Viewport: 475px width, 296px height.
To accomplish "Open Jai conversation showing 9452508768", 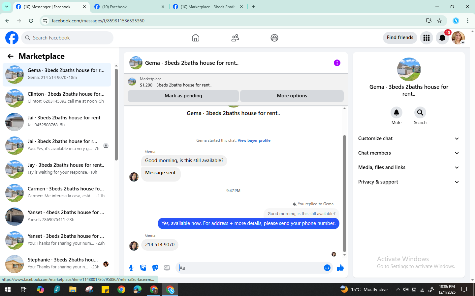I will pyautogui.click(x=57, y=122).
